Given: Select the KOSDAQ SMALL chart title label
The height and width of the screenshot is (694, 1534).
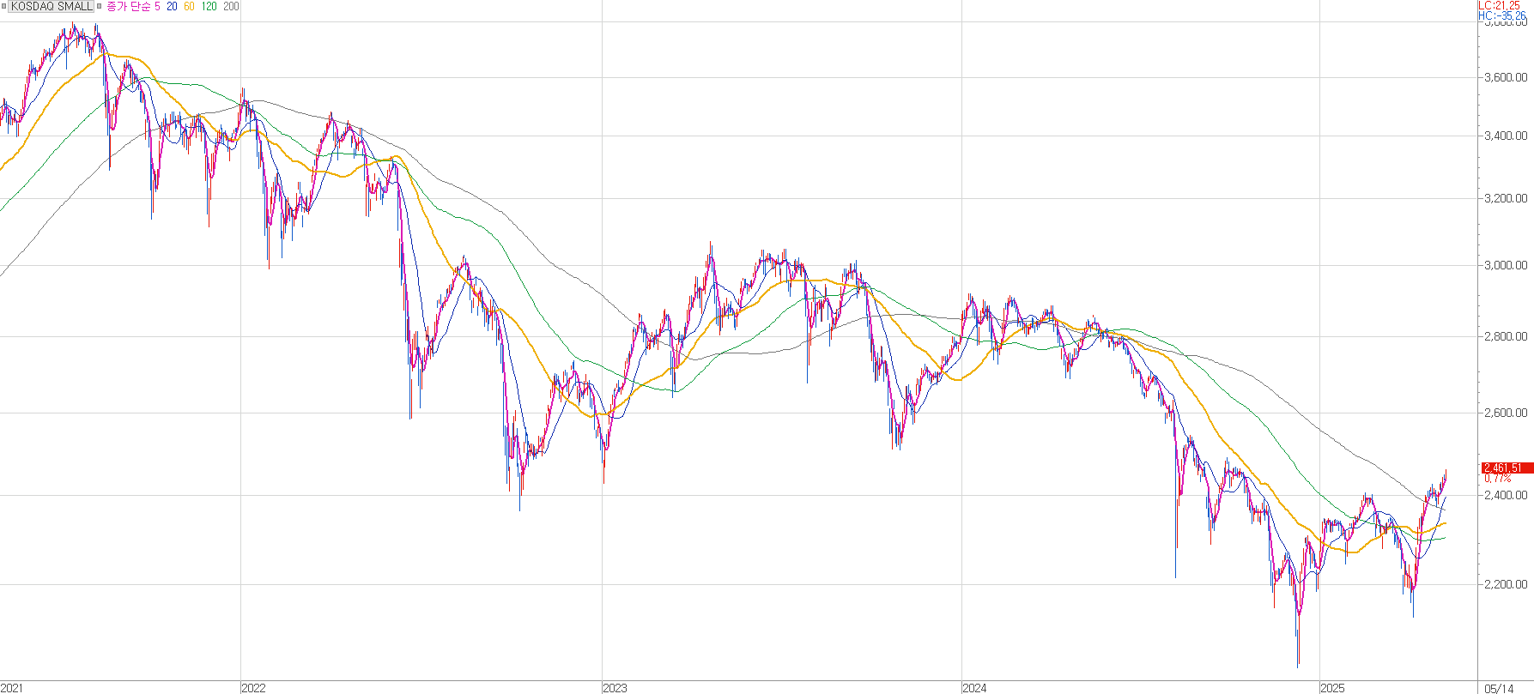Looking at the screenshot, I should [x=51, y=6].
